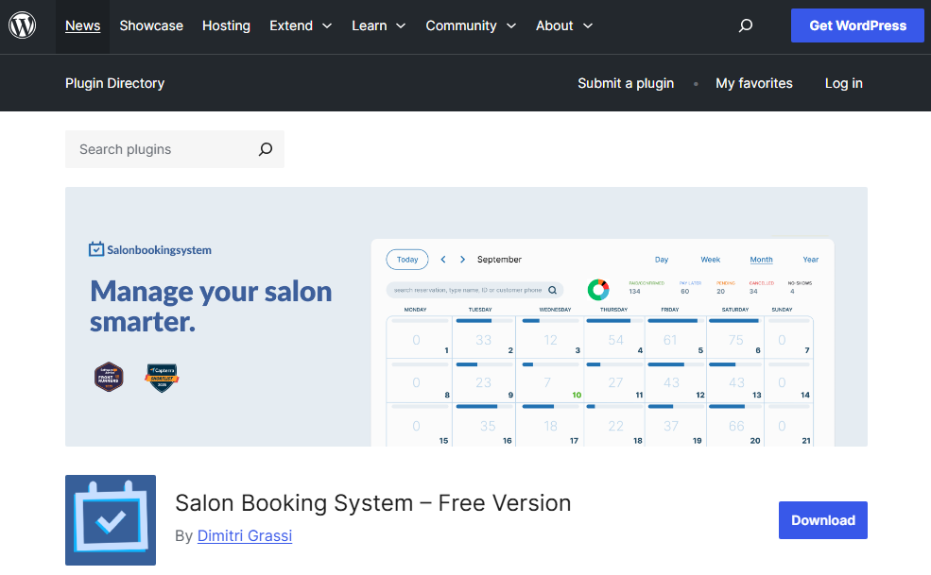This screenshot has width=931, height=575.
Task: Click the blue Download button
Action: point(822,520)
